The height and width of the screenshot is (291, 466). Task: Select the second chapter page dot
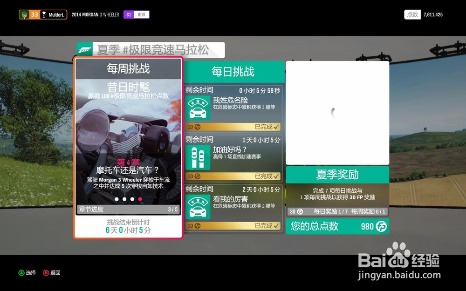(x=124, y=199)
